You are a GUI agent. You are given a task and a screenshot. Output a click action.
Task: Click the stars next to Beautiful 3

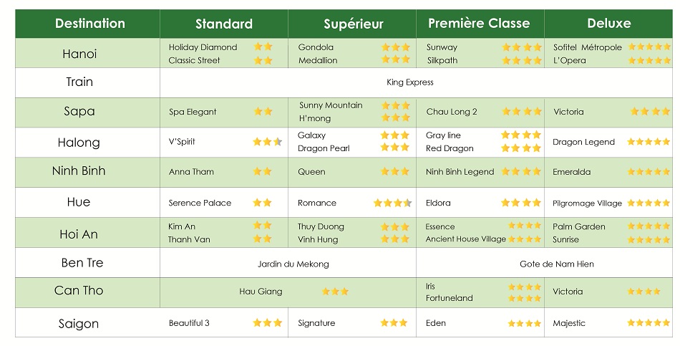coord(268,323)
